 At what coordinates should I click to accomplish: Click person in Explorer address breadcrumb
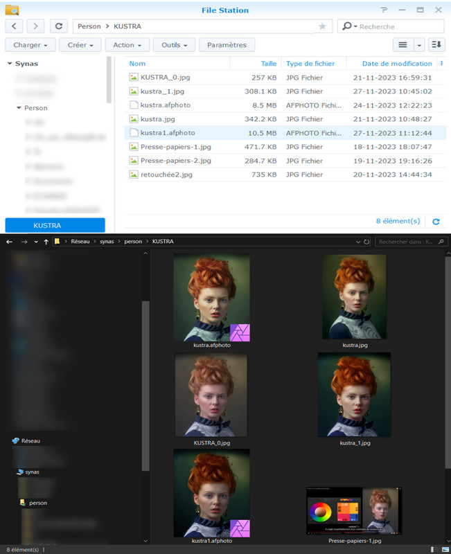tap(133, 241)
